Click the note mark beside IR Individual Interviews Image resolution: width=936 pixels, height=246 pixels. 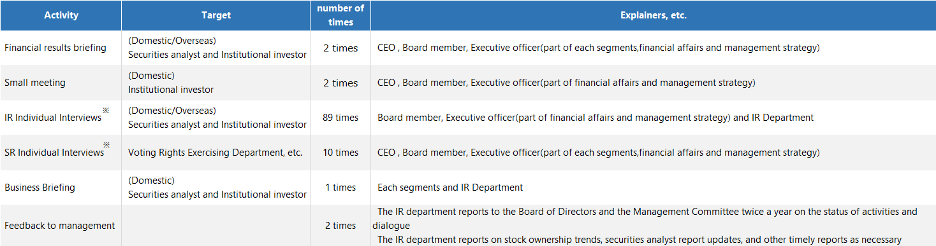(106, 111)
